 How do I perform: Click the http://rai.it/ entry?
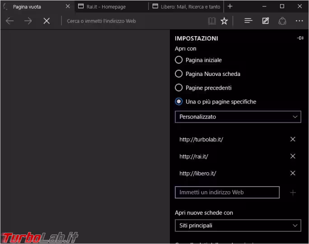194,156
